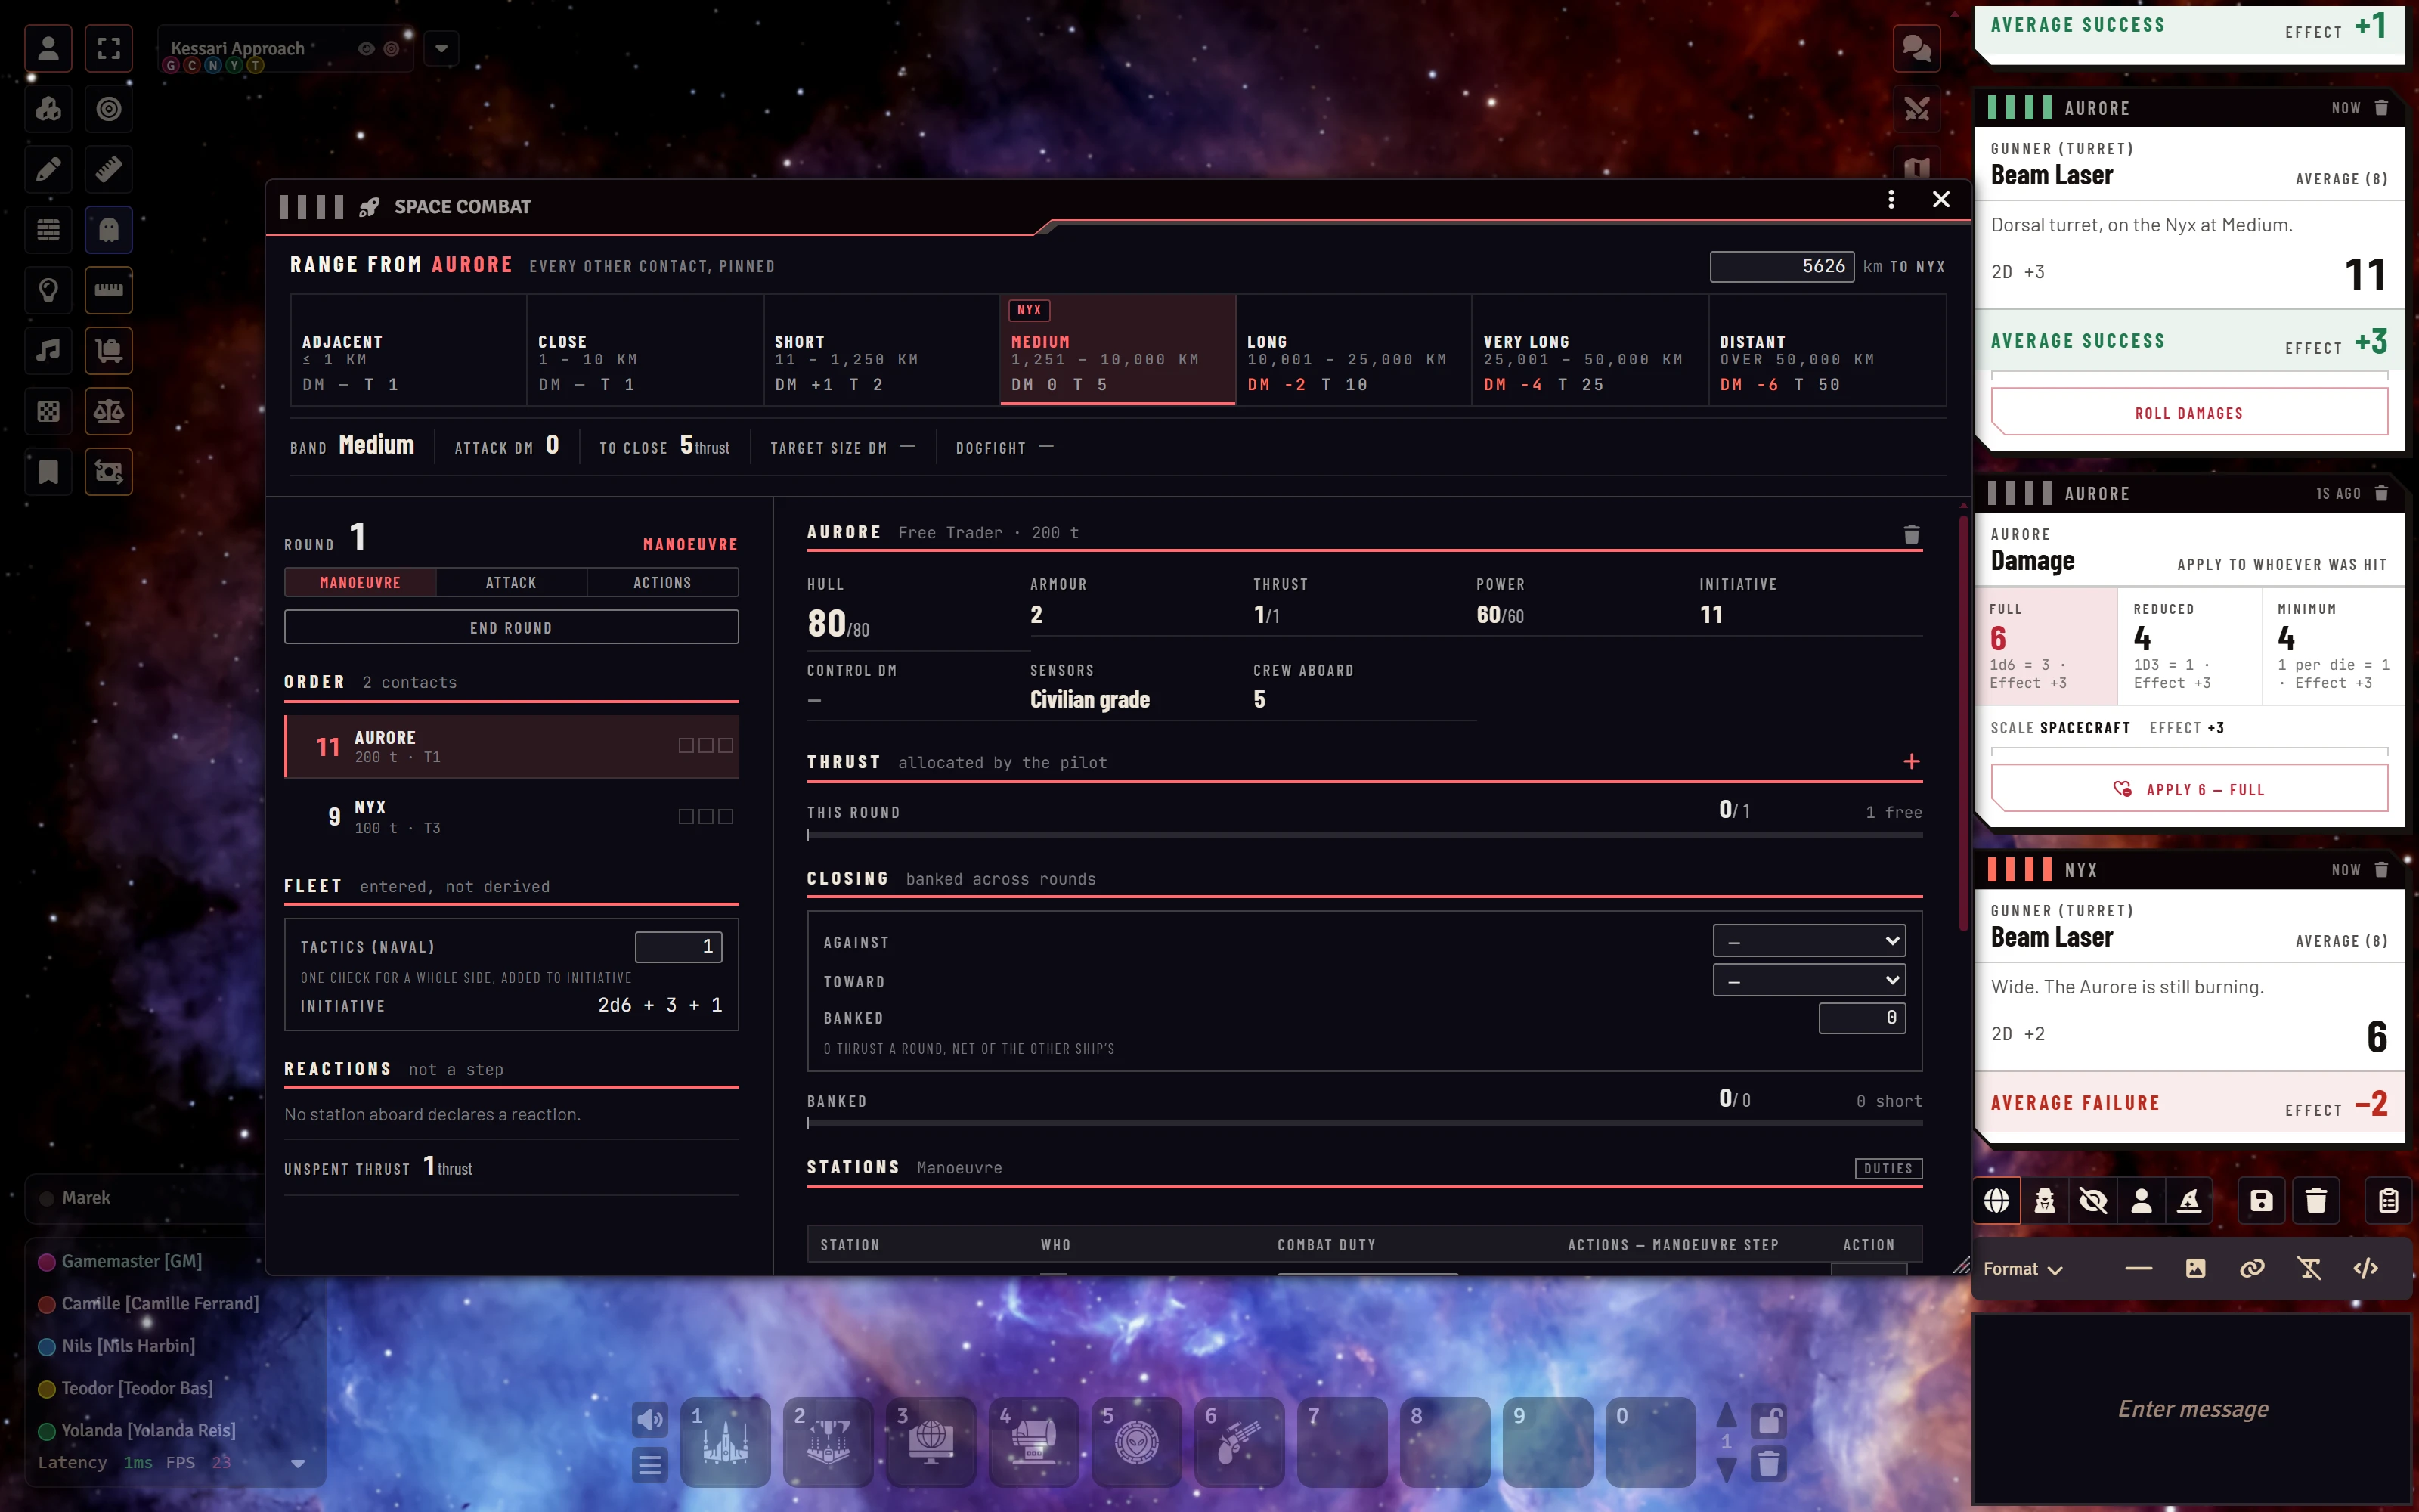Click the Tactics (Naval) value field
This screenshot has height=1512, width=2419.
[x=679, y=946]
